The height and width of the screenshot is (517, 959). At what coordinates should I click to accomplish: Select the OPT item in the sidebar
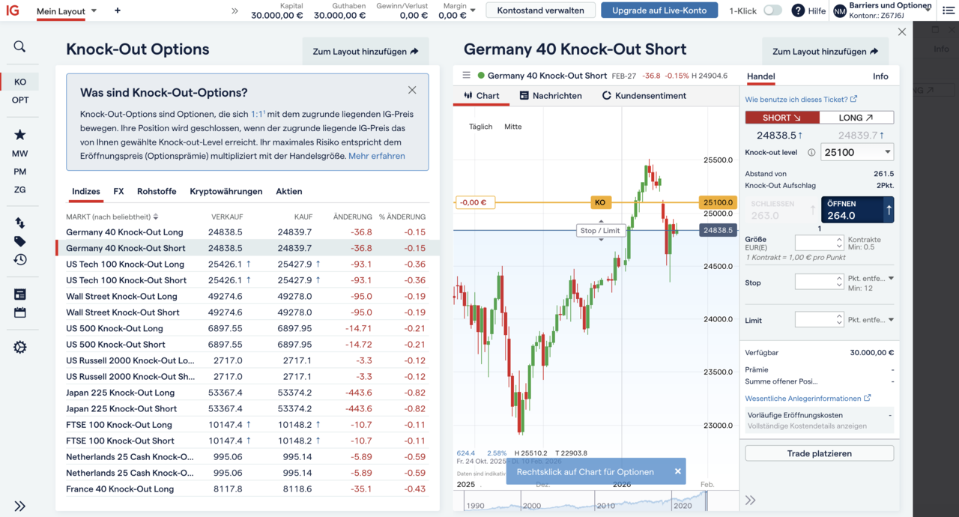[20, 100]
